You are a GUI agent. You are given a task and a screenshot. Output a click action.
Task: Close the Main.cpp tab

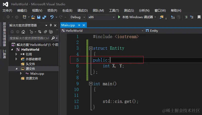[x=84, y=25]
